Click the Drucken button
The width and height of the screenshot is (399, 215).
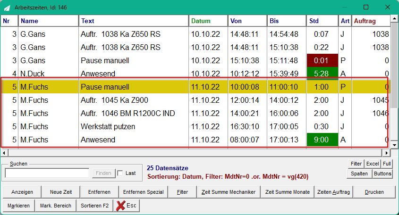[374, 192]
